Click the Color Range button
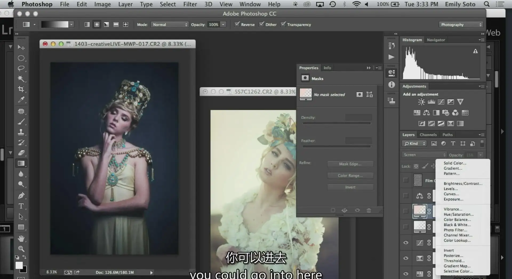 point(350,175)
